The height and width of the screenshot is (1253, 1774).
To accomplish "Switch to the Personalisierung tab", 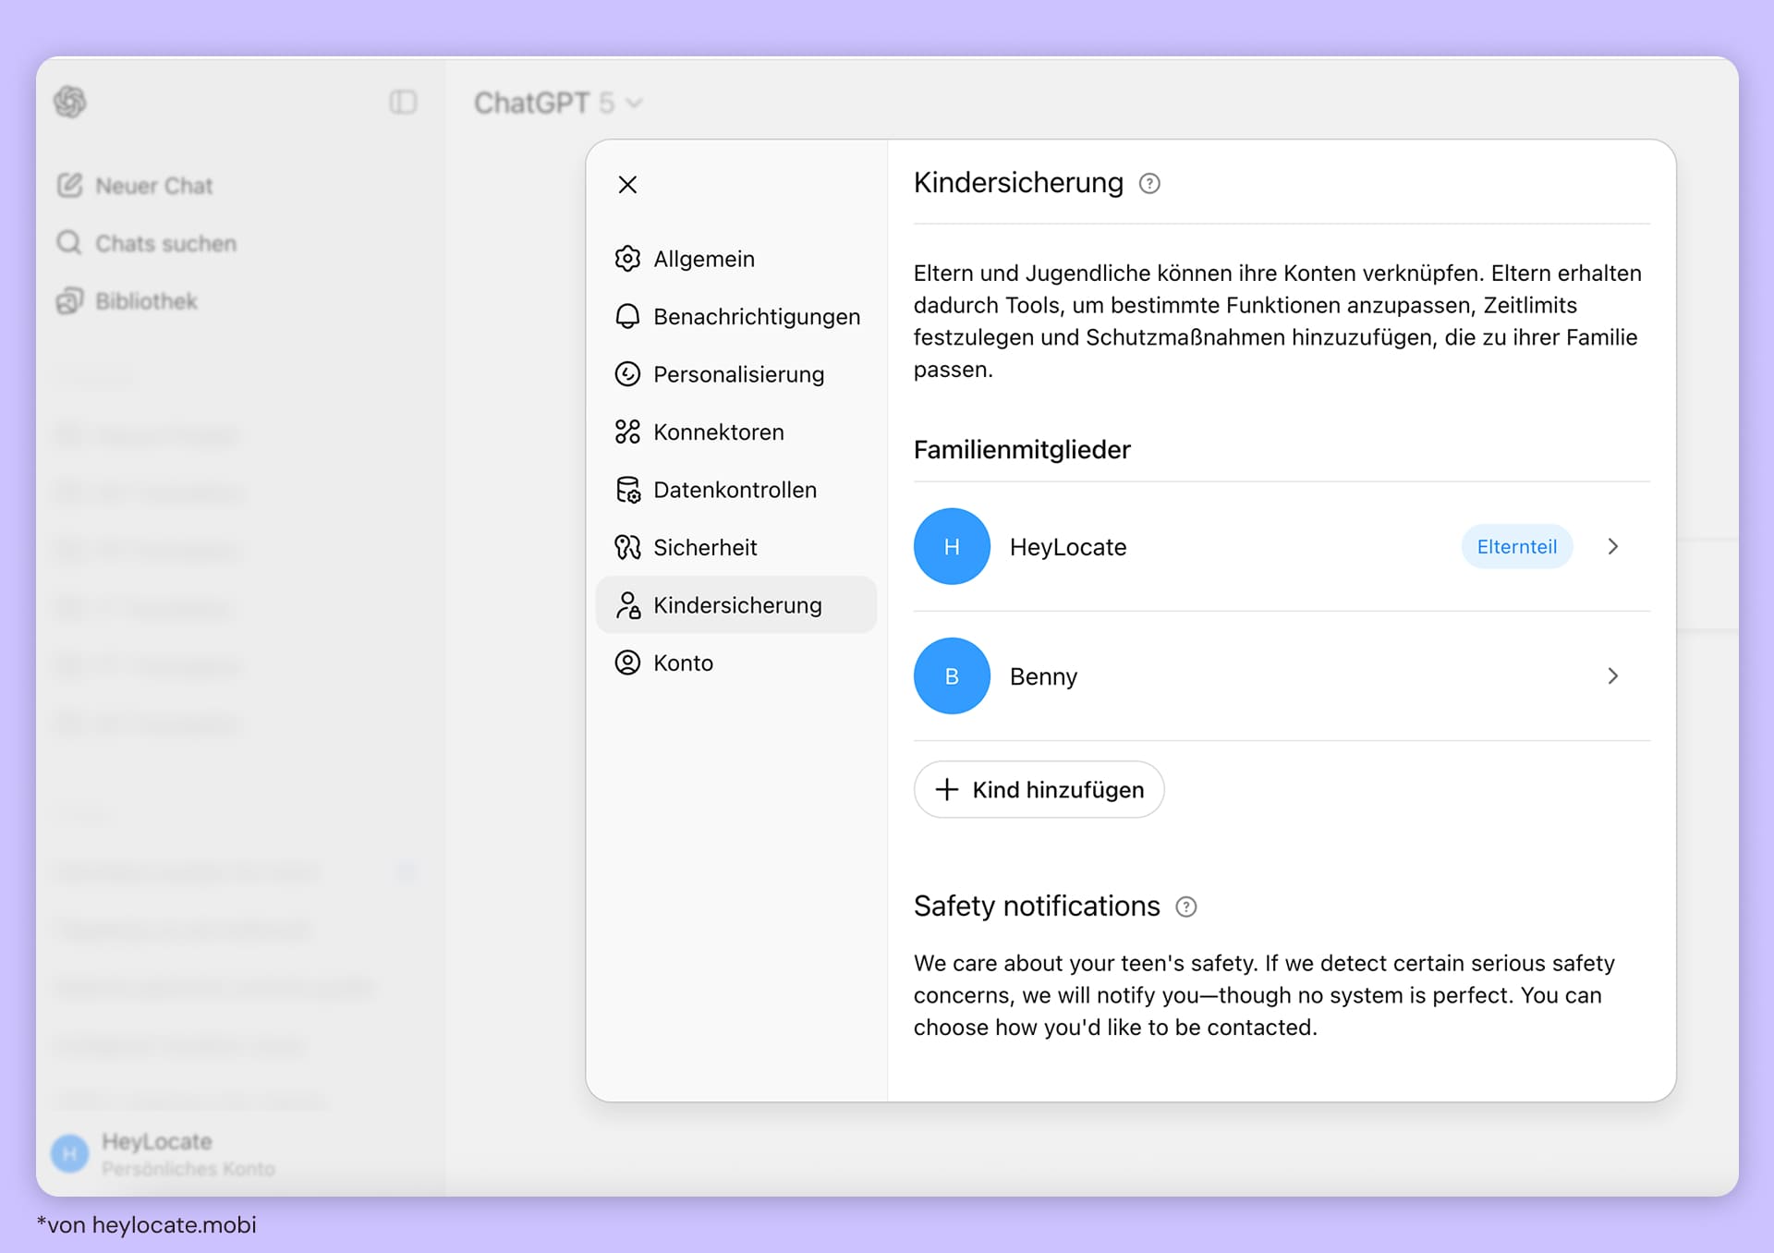I will tap(736, 374).
